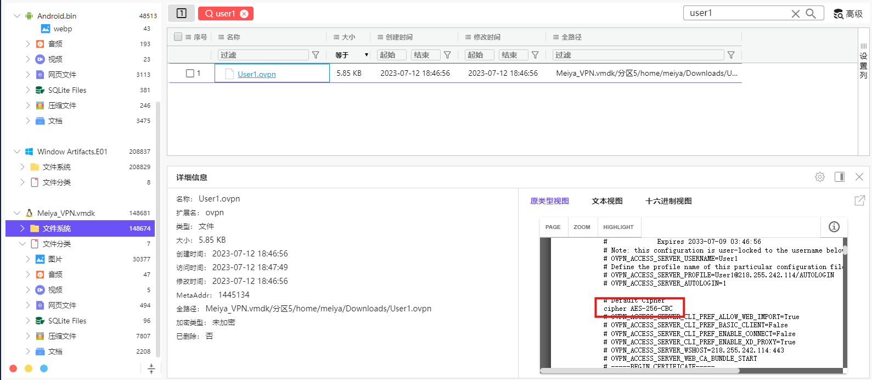Click the 名称 column filter funnel icon
Image resolution: width=872 pixels, height=380 pixels.
pyautogui.click(x=316, y=55)
